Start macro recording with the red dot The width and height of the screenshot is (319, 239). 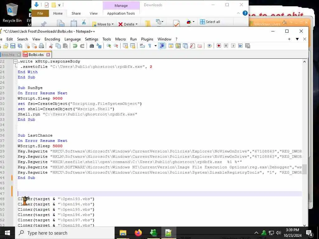(219, 46)
